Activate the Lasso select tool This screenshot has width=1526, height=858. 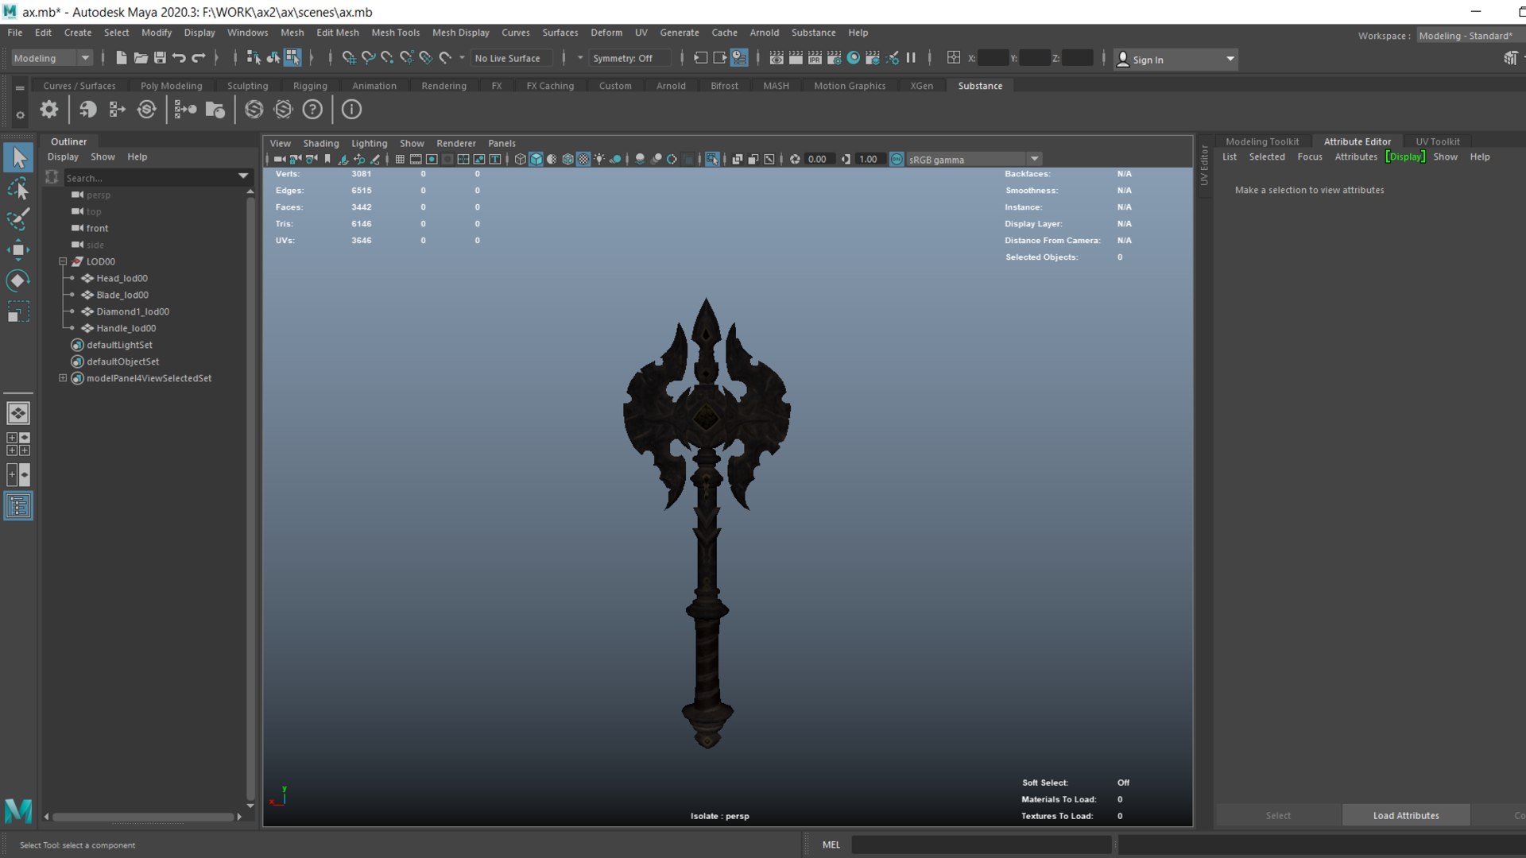point(18,188)
